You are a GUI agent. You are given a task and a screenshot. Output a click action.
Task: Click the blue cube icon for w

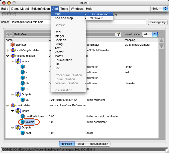(23, 72)
